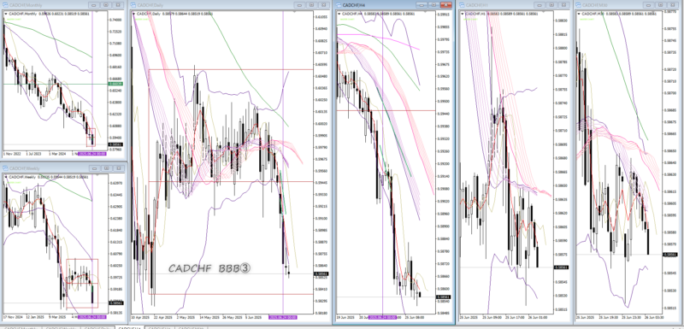Click the current price tag 0.58561 on Weekly chart

116,303
